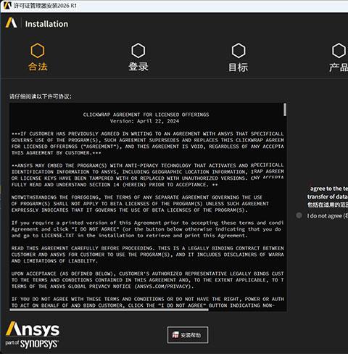Click the window title 许可证管理器安装2026 R1

45,5
